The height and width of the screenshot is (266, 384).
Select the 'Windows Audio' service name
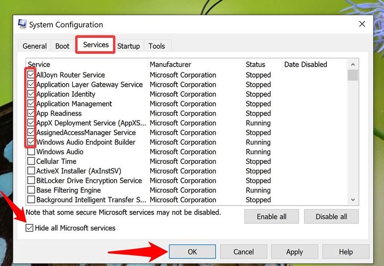click(60, 151)
